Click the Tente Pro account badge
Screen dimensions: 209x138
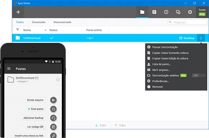[202, 12]
